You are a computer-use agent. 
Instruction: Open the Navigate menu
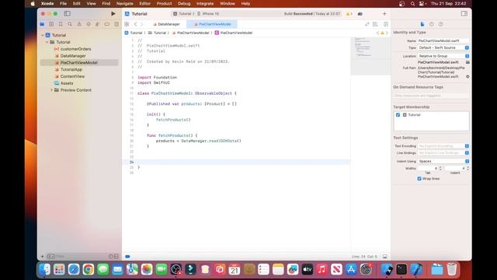click(124, 3)
